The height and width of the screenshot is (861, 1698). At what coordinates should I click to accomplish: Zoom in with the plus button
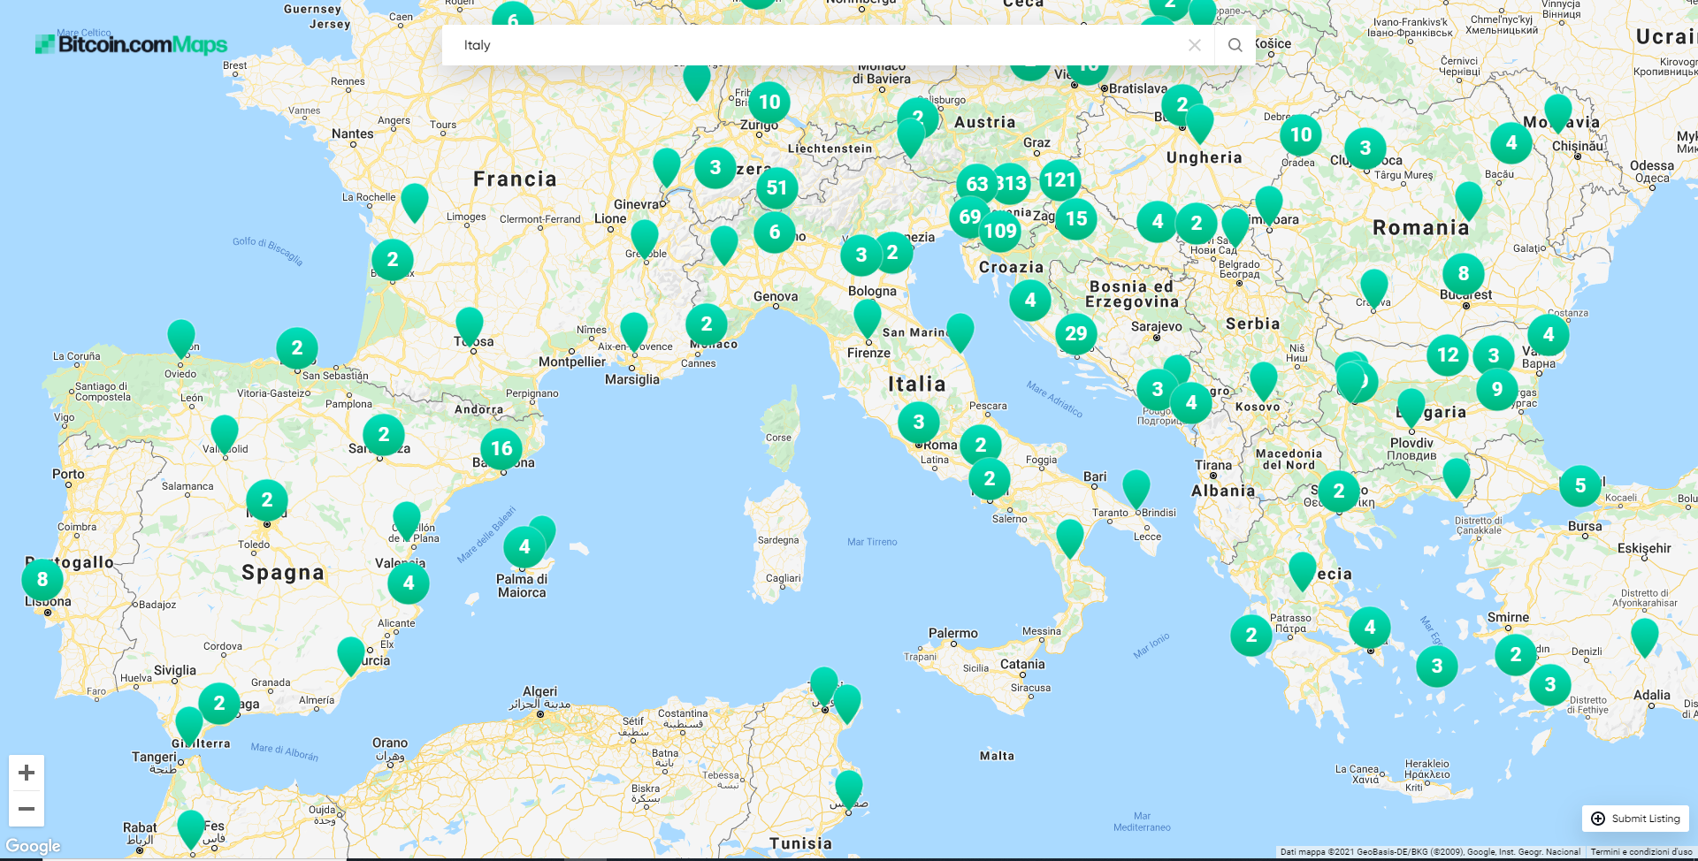[x=27, y=773]
